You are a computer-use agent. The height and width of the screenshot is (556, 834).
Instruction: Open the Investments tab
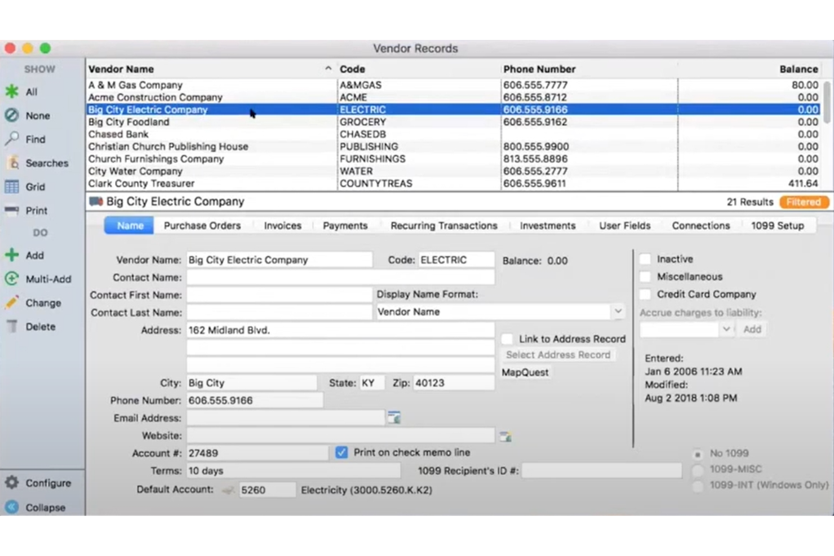coord(548,225)
